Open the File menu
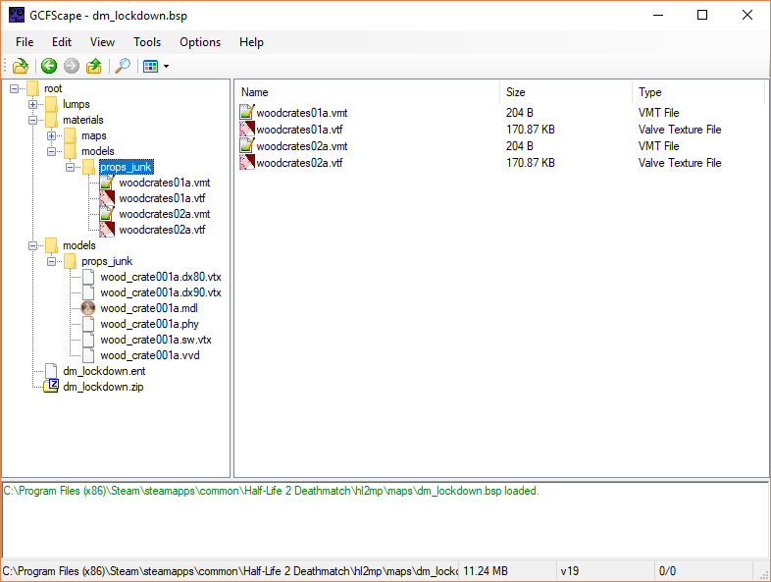771x582 pixels. point(25,42)
